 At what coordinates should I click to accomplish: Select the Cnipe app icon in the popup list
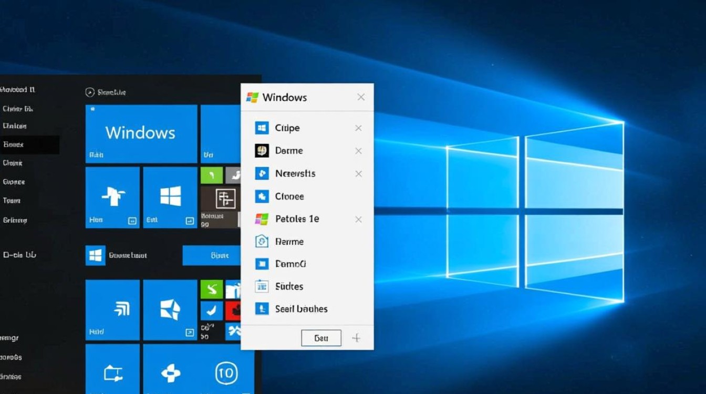click(x=261, y=128)
